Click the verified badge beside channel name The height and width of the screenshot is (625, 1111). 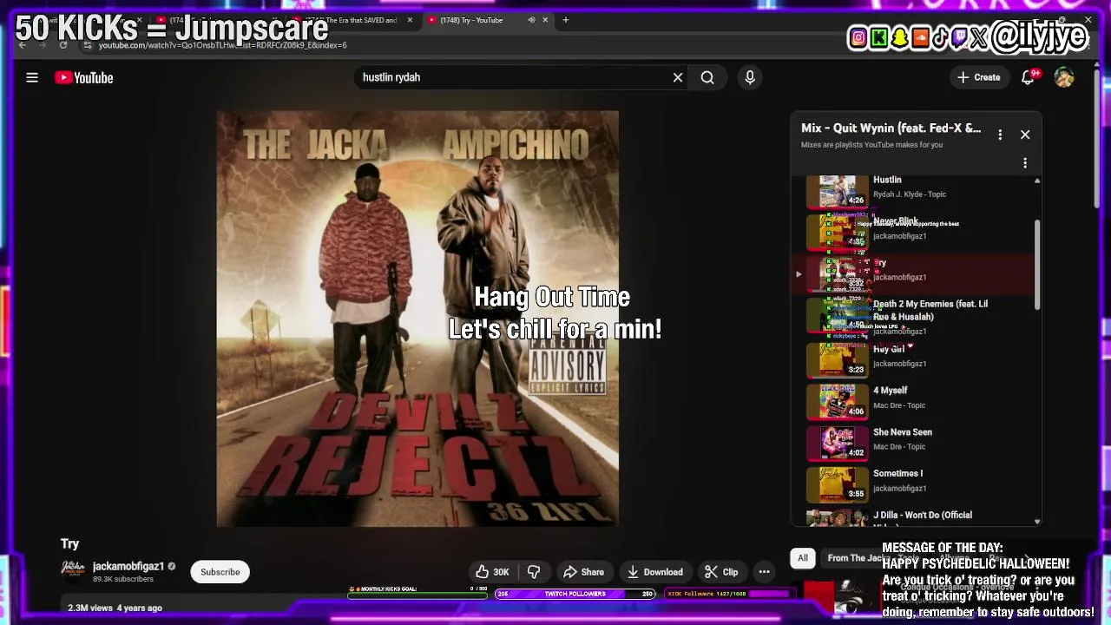pos(171,566)
